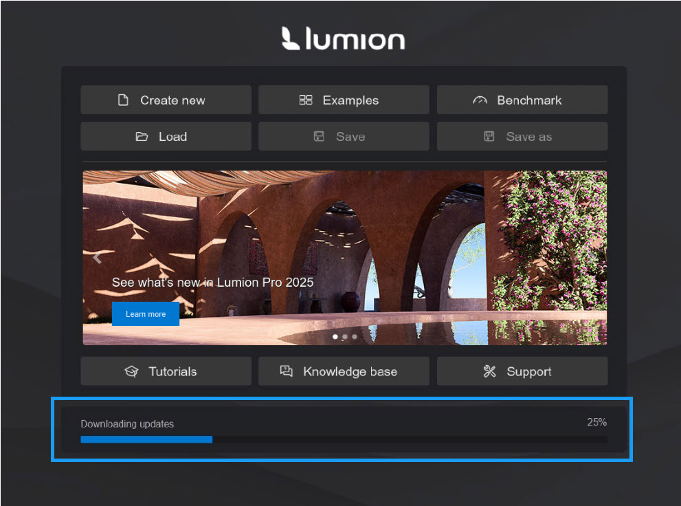The height and width of the screenshot is (506, 681).
Task: Click the Save as disk icon
Action: tap(489, 137)
